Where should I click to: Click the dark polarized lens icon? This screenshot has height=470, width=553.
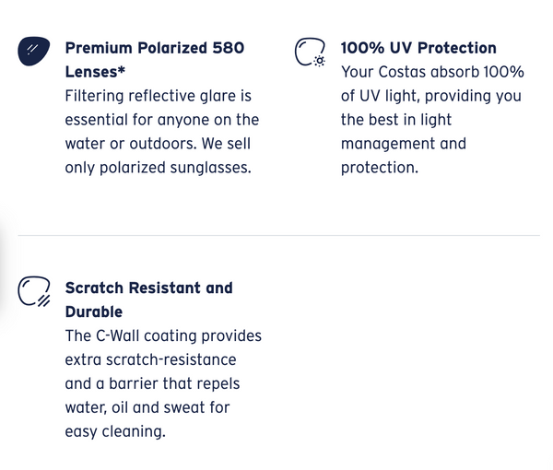[33, 53]
